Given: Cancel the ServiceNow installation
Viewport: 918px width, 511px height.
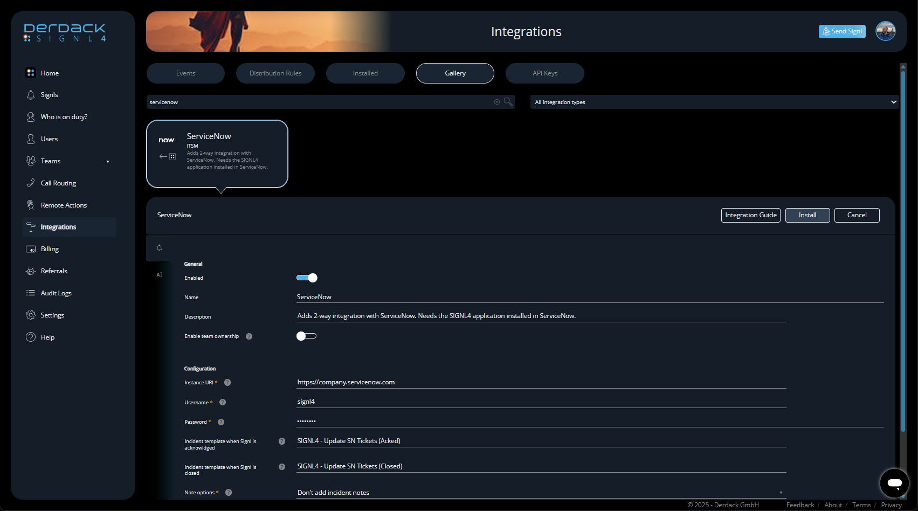Looking at the screenshot, I should pyautogui.click(x=857, y=215).
